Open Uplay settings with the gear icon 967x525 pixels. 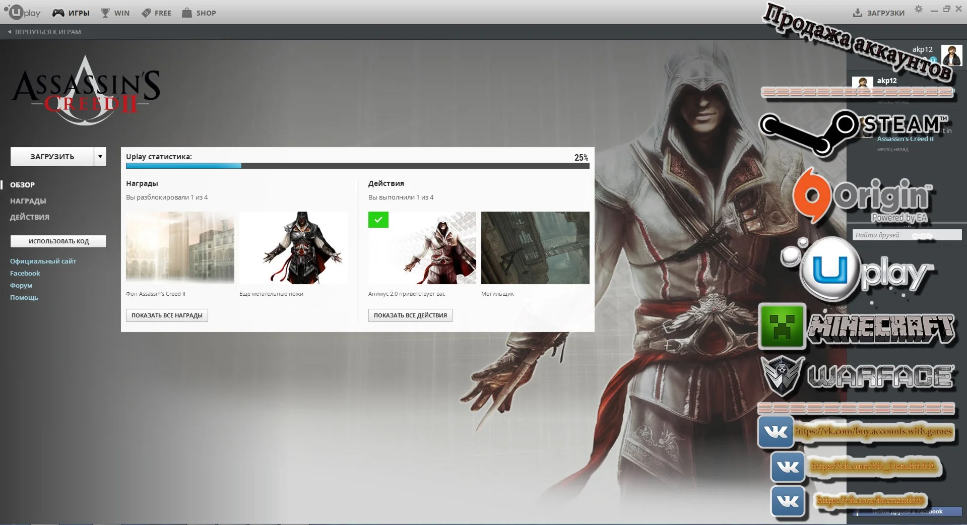tap(918, 9)
